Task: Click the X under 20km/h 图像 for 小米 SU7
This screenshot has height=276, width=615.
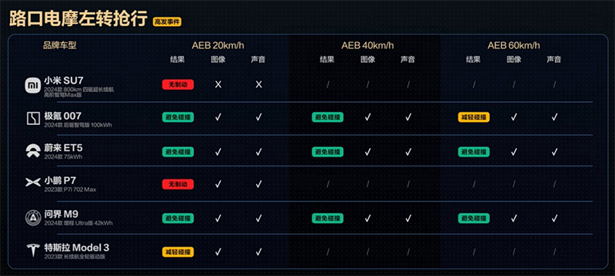Action: 218,84
